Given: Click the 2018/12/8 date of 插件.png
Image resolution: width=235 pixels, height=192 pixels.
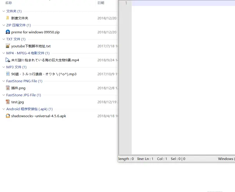Looking at the screenshot, I should click(108, 88).
